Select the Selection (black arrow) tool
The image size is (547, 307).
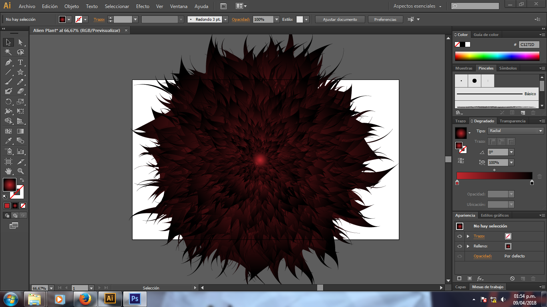tap(8, 42)
